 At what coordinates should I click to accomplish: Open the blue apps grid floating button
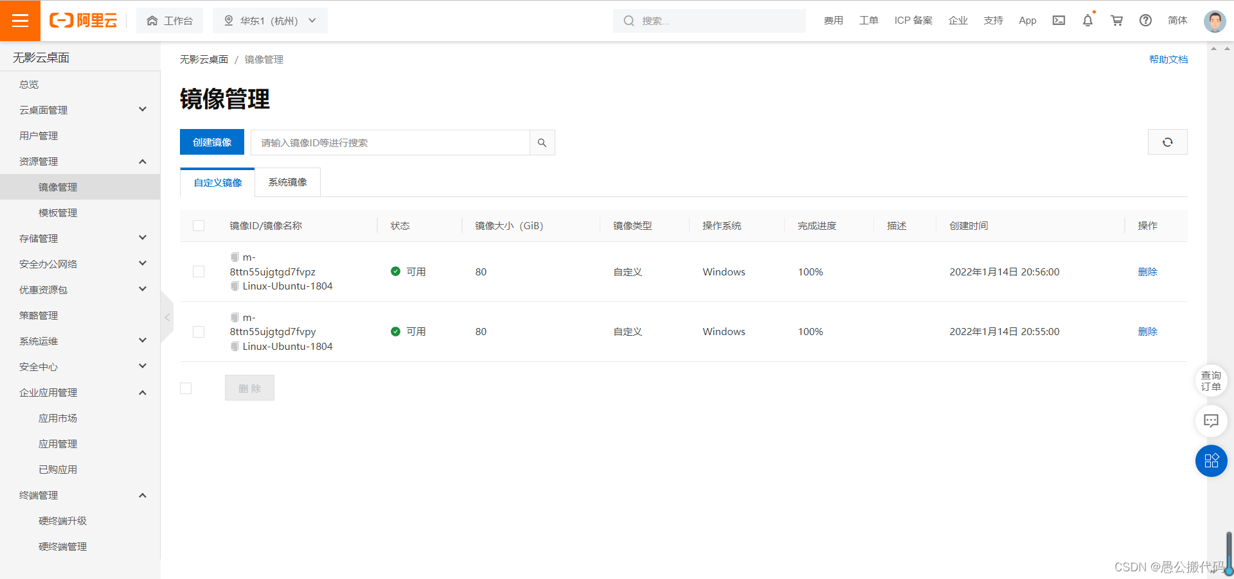[x=1211, y=461]
